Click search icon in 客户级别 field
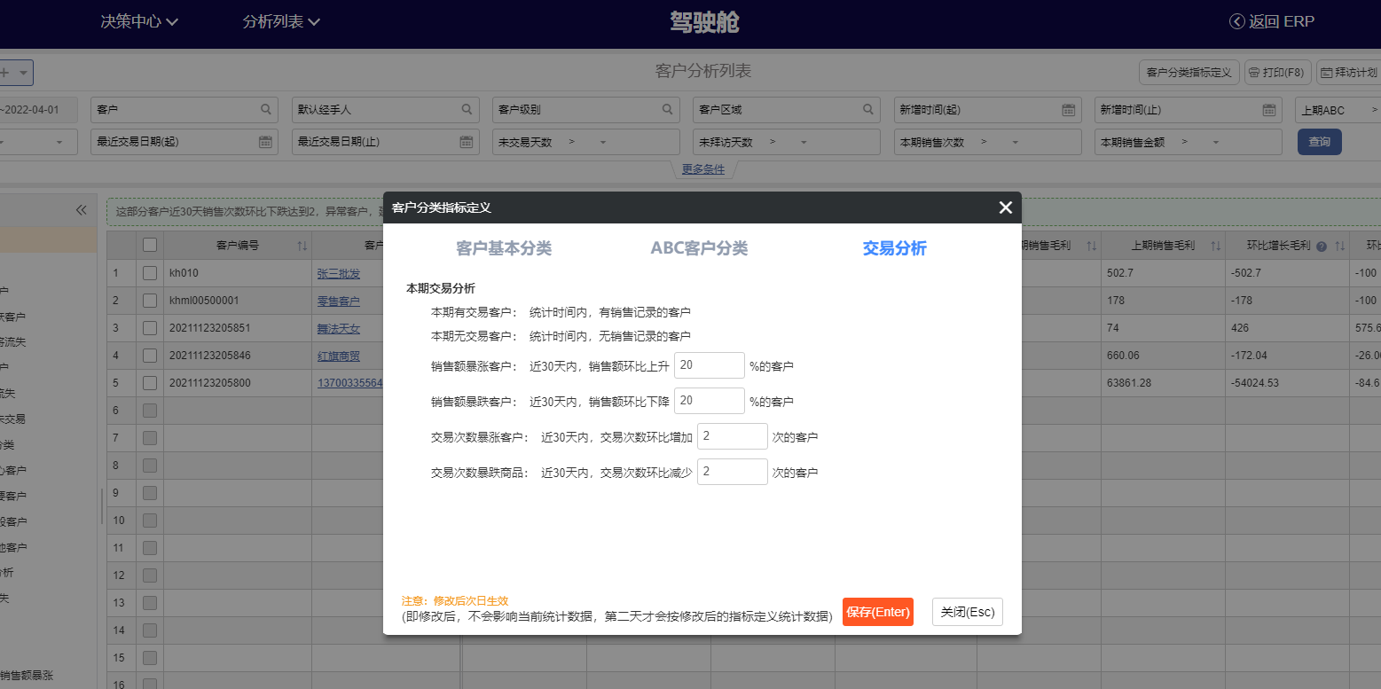The image size is (1381, 689). pos(667,110)
